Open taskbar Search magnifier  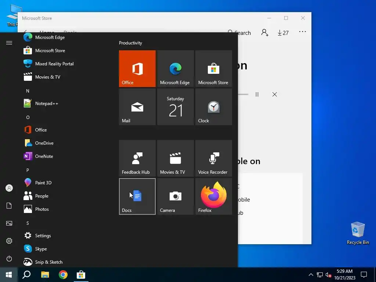(x=26, y=275)
